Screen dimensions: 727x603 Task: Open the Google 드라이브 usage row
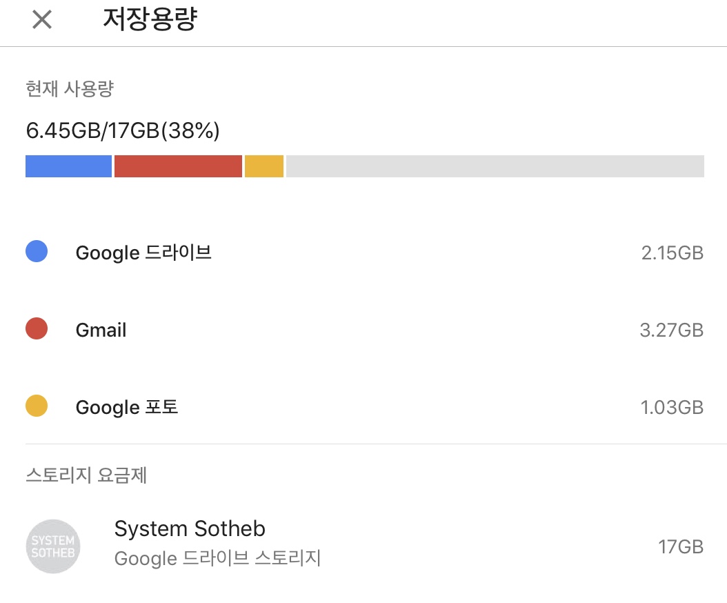click(364, 253)
